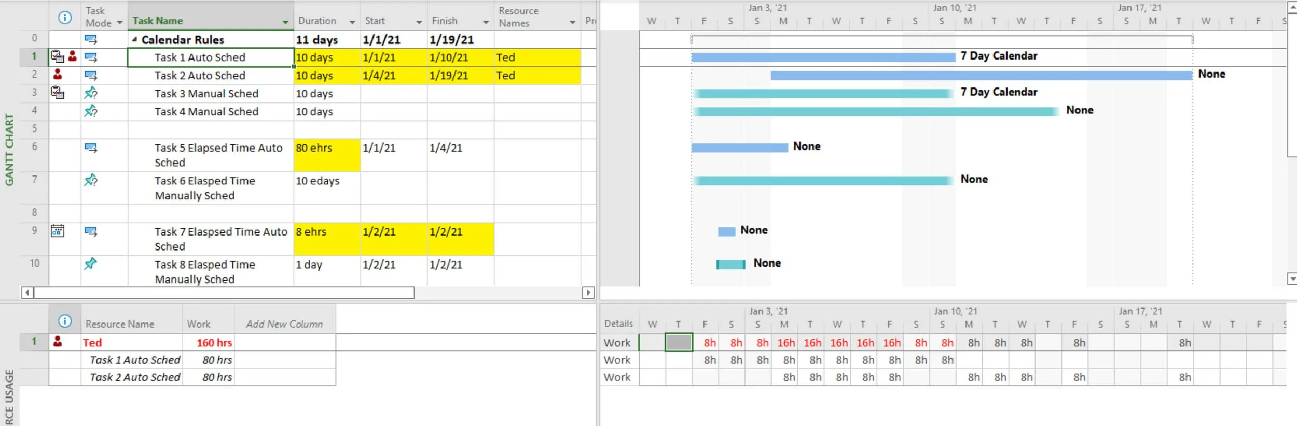Click the info indicator column header icon
This screenshot has height=426, width=1297.
(65, 18)
